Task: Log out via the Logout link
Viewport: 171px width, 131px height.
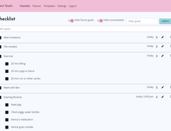Action: coord(73,6)
